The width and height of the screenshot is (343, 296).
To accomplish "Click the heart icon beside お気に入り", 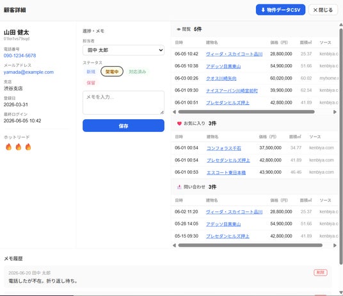I will point(179,124).
